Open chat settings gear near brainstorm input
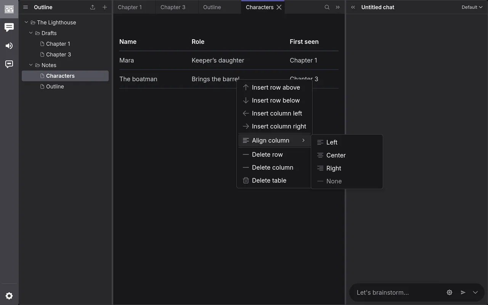The height and width of the screenshot is (305, 488). 449,292
